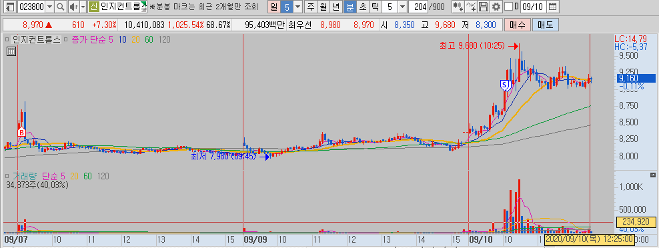Toggle 인지컨트롤스 legend marker in chart
Viewport: 659px width, 248px height.
tap(7, 40)
